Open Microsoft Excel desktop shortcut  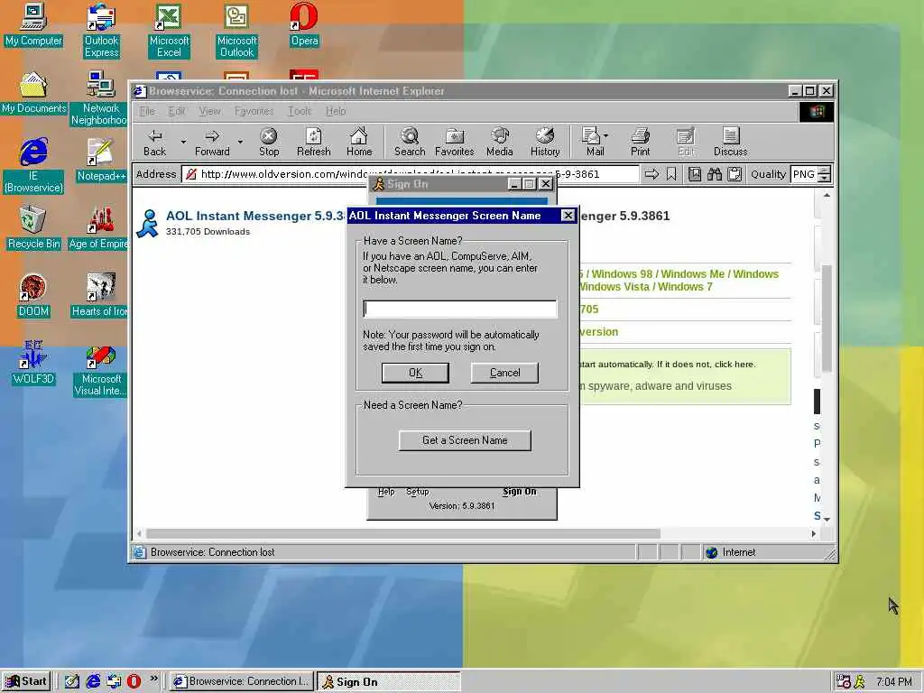[169, 31]
